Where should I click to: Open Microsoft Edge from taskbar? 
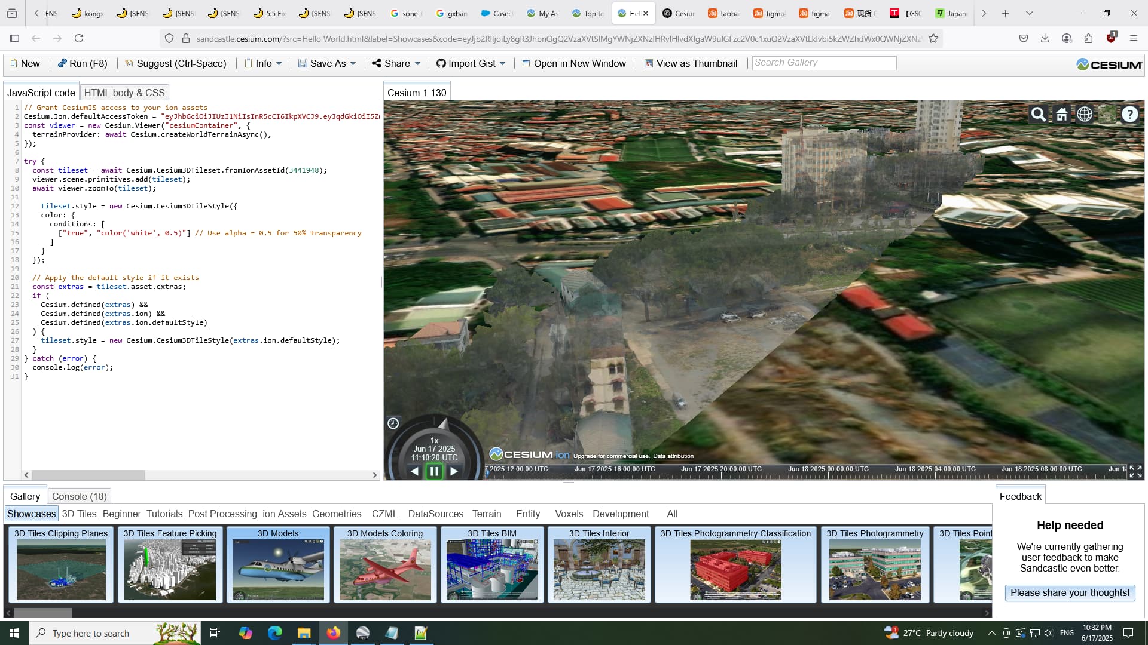tap(275, 633)
